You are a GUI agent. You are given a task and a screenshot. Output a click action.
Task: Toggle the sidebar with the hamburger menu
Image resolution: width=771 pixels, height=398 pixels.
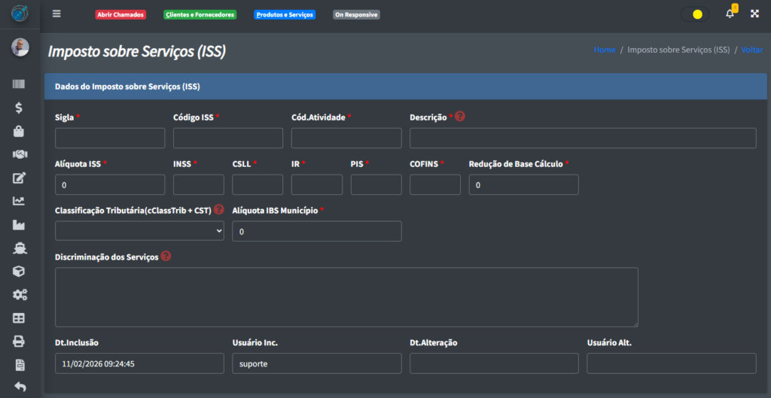[56, 14]
